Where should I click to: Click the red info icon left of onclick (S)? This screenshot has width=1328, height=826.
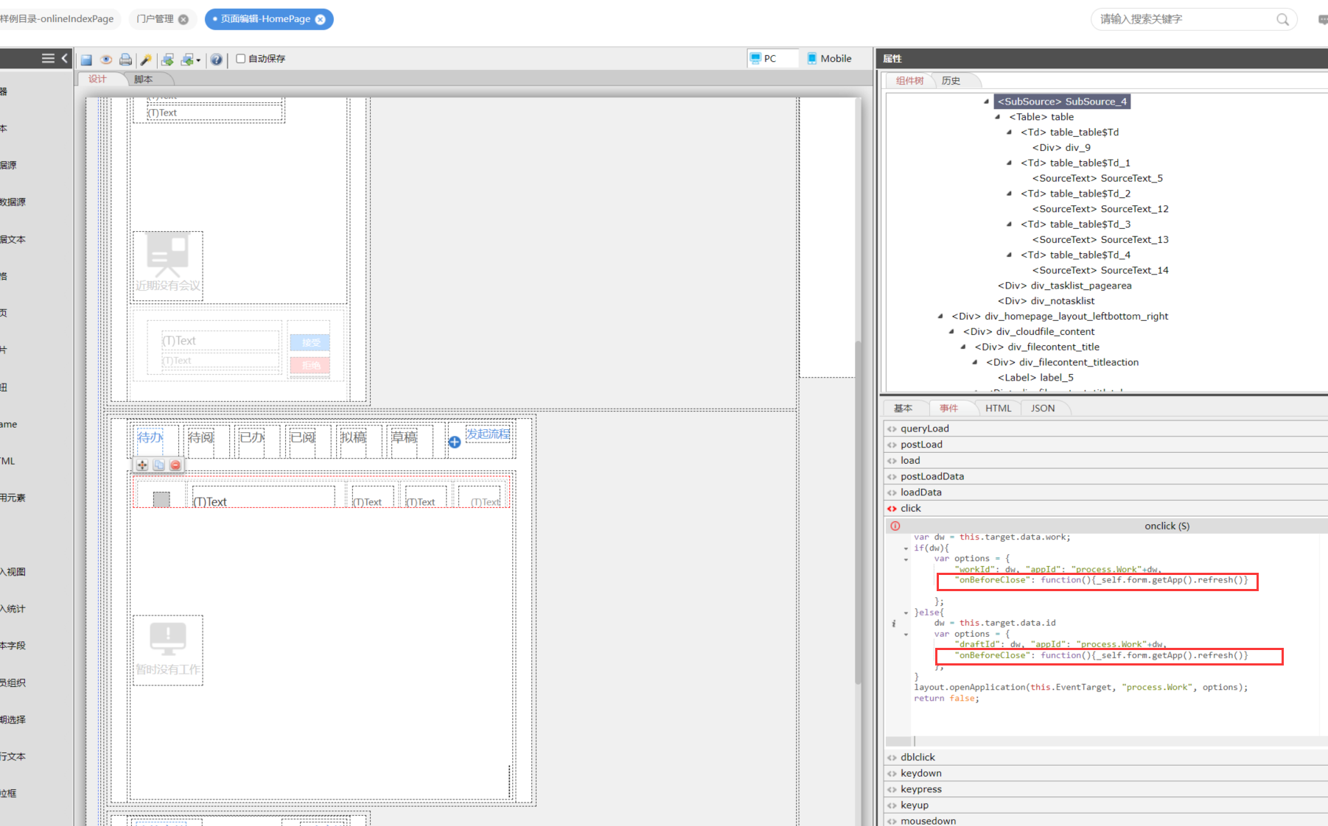pos(895,526)
